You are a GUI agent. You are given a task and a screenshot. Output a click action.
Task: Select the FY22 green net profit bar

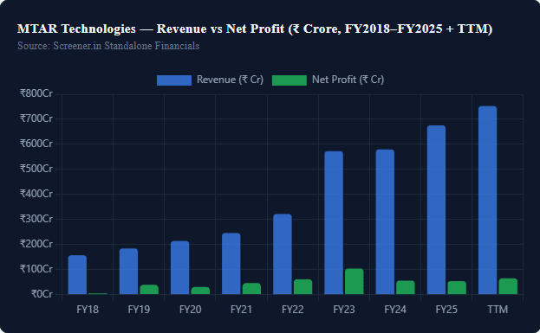[x=303, y=286]
